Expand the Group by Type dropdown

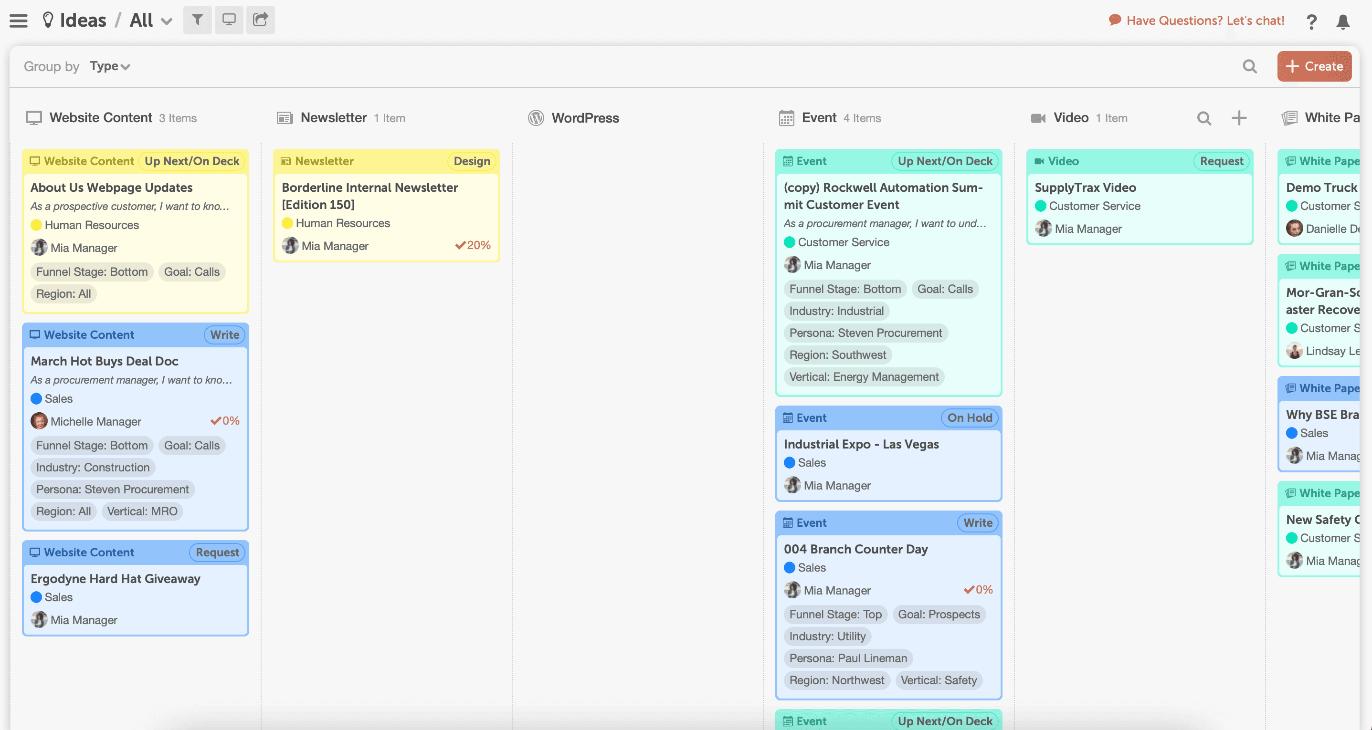[x=110, y=66]
